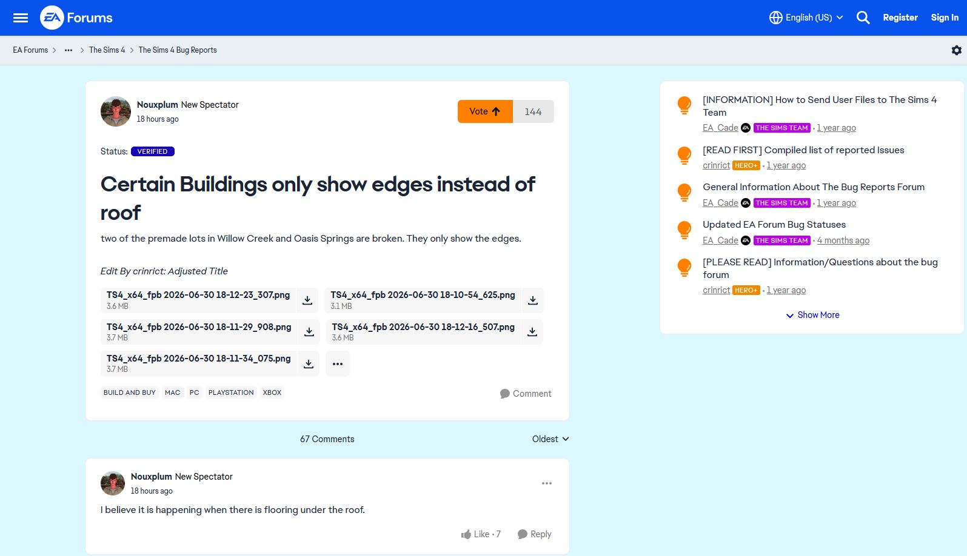Open the English (US) language dropdown
This screenshot has width=967, height=556.
tap(806, 18)
